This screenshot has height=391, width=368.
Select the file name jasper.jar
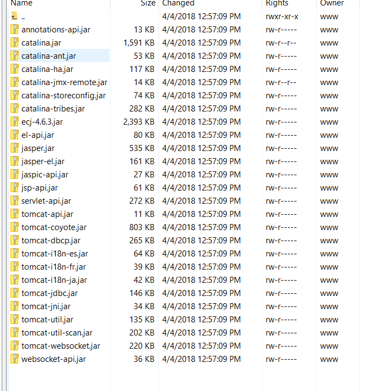coord(38,148)
